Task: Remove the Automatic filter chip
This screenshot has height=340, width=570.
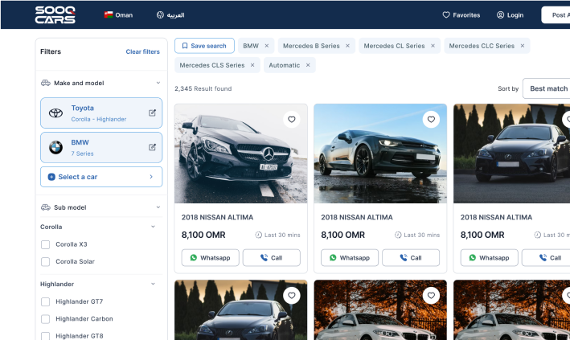Action: tap(308, 65)
